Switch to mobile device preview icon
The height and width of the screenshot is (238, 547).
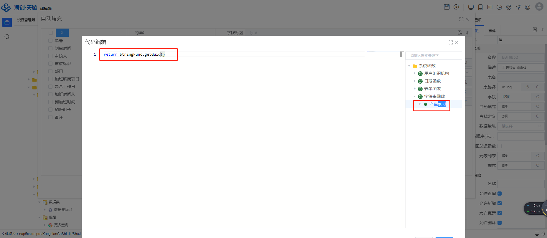(480, 7)
